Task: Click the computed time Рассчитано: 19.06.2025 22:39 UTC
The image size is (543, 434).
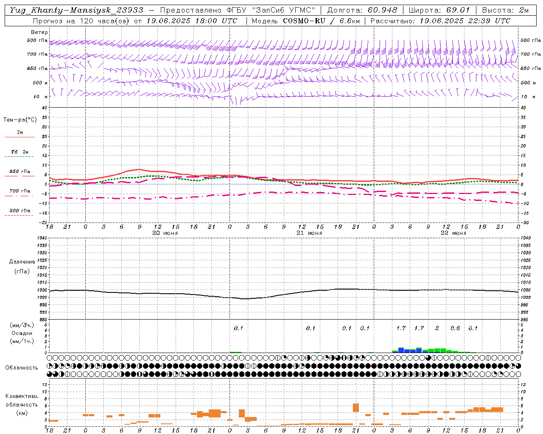Action: (440, 21)
